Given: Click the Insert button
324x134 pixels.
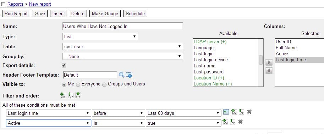Looking at the screenshot, I should 58,13.
